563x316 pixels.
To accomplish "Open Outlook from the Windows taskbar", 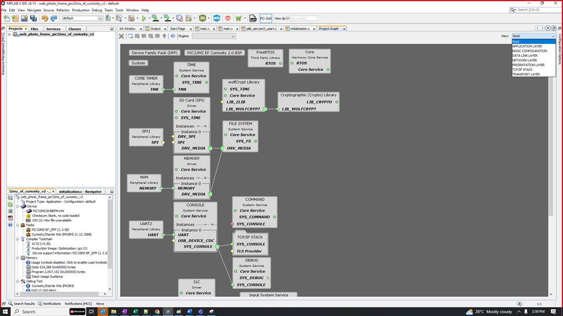I will 103,312.
